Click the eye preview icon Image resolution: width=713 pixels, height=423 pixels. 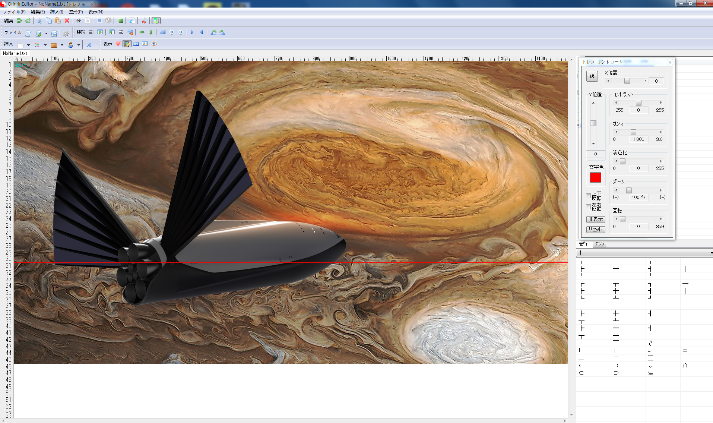point(154,44)
